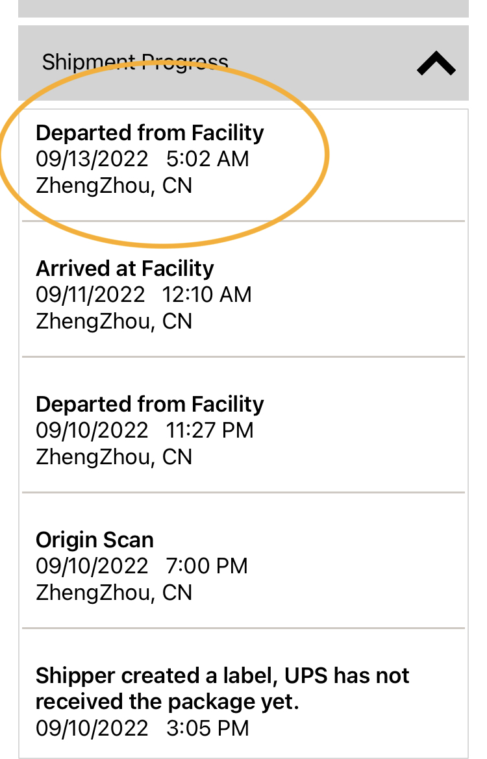Tap the 7:00 PM timestamp
487x759 pixels.
click(x=207, y=566)
